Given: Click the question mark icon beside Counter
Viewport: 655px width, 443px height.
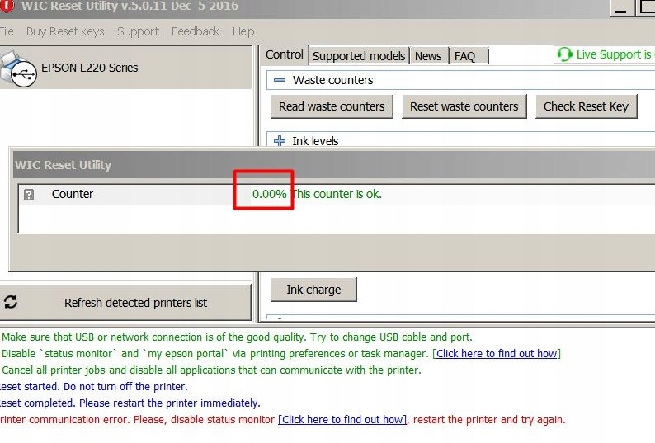Looking at the screenshot, I should [x=29, y=195].
